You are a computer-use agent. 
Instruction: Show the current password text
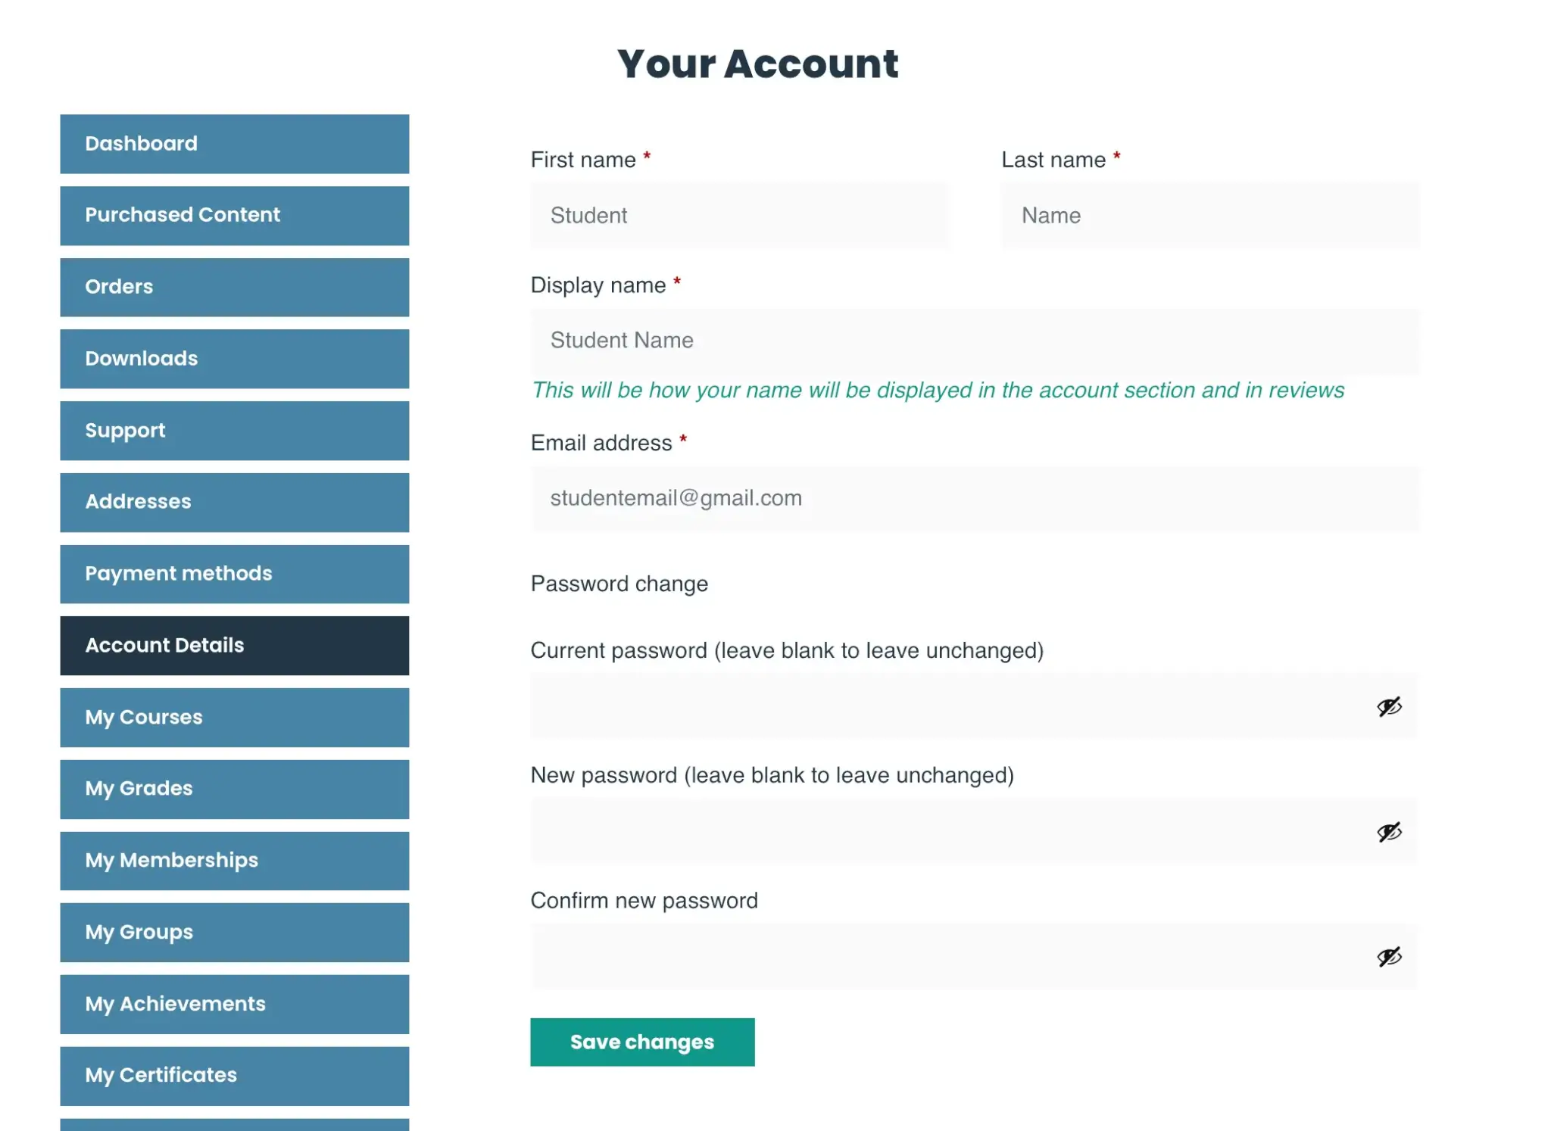tap(1388, 707)
